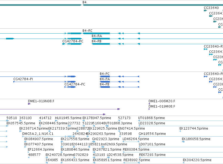Open the B4-PB protein label

click(105, 84)
